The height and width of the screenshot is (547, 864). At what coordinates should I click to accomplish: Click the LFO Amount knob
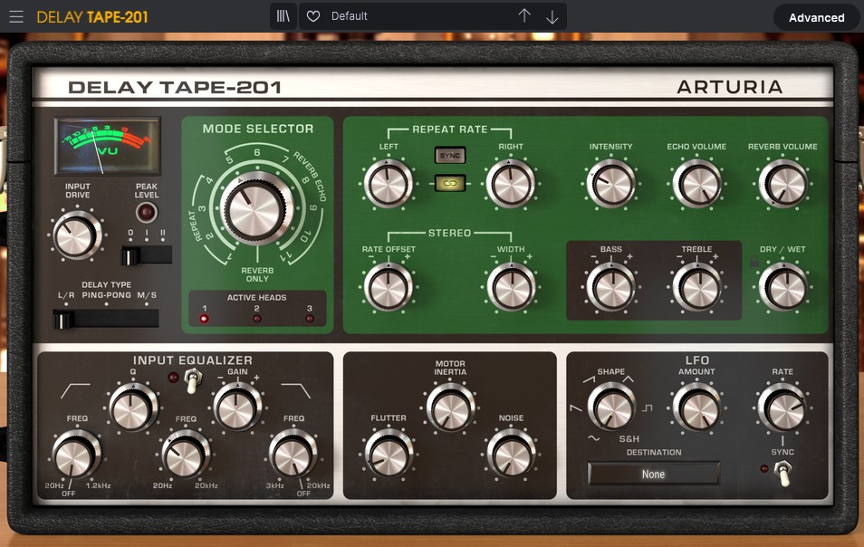pos(696,408)
